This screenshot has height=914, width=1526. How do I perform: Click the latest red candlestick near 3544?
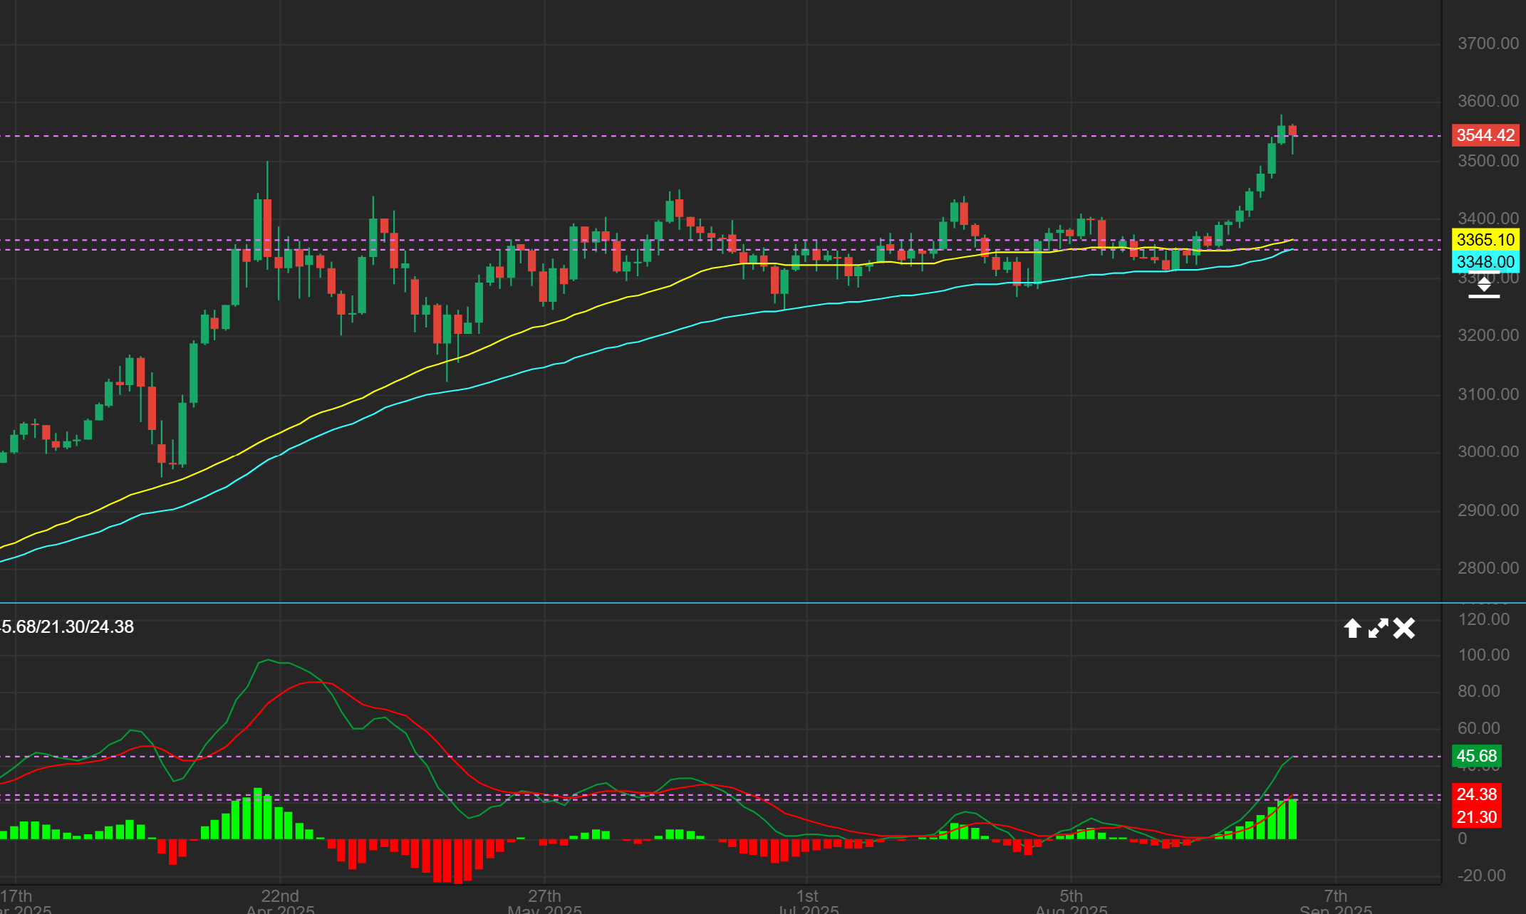pos(1292,130)
